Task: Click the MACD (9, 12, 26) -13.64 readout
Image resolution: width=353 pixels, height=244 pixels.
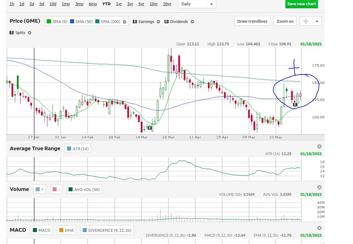Action: coord(225,235)
